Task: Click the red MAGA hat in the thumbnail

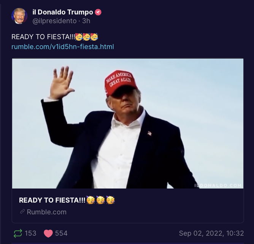Action: pyautogui.click(x=121, y=82)
